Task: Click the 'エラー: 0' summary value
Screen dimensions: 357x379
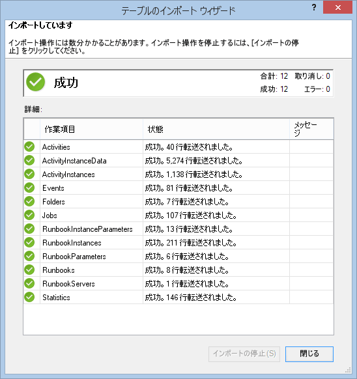Action: 317,89
